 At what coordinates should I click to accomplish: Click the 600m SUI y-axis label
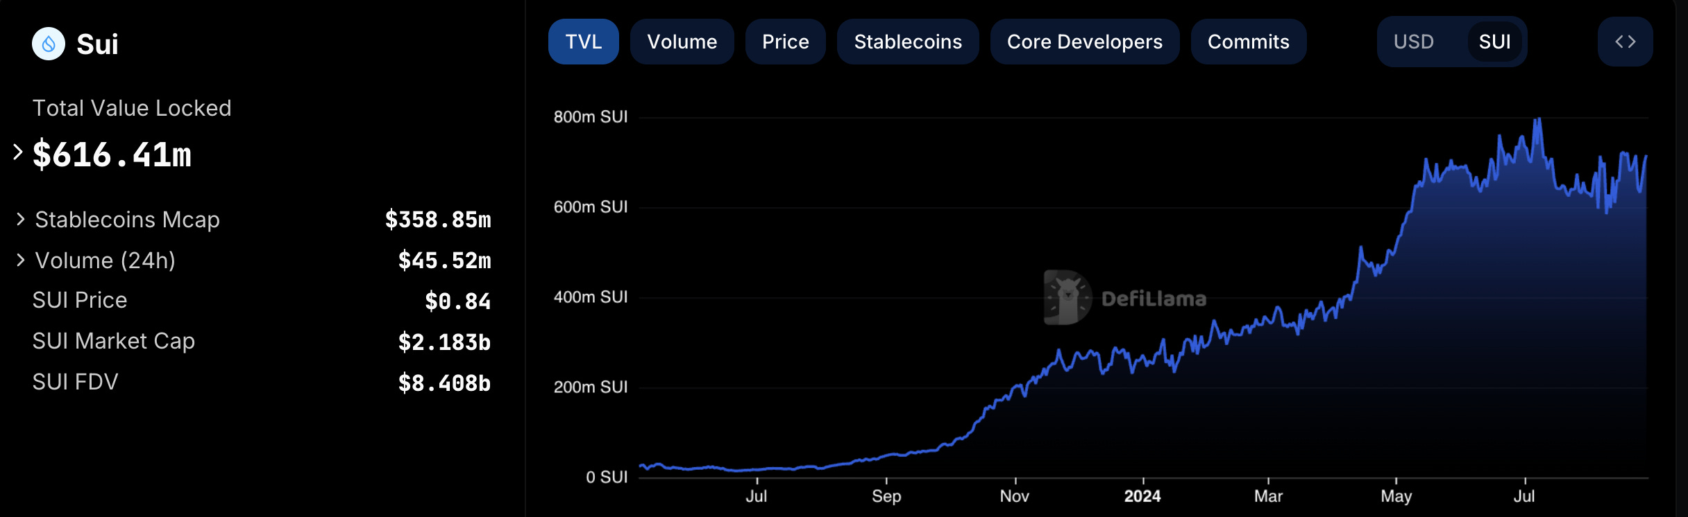point(590,207)
